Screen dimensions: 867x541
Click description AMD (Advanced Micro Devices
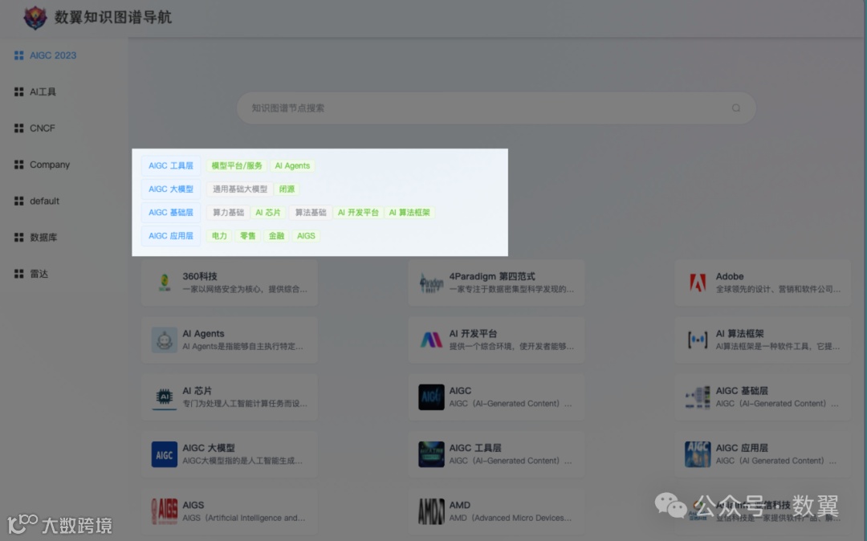(x=511, y=518)
